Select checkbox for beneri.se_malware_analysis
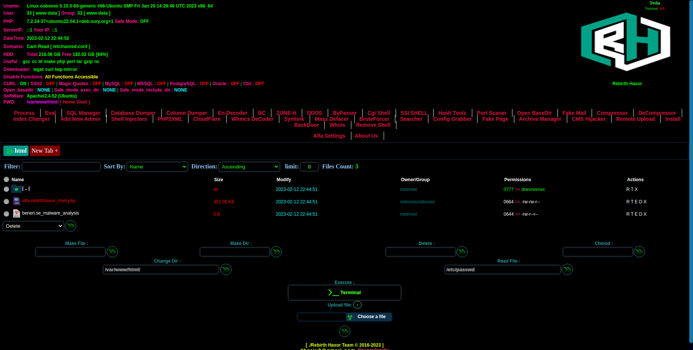693x350 pixels. tap(6, 214)
